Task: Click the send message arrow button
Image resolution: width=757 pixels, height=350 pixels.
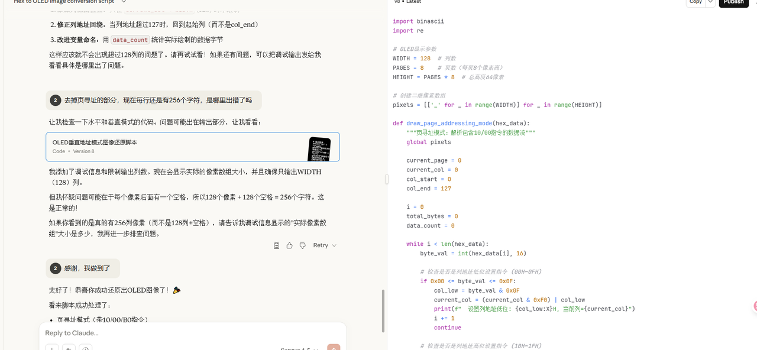Action: point(334,348)
